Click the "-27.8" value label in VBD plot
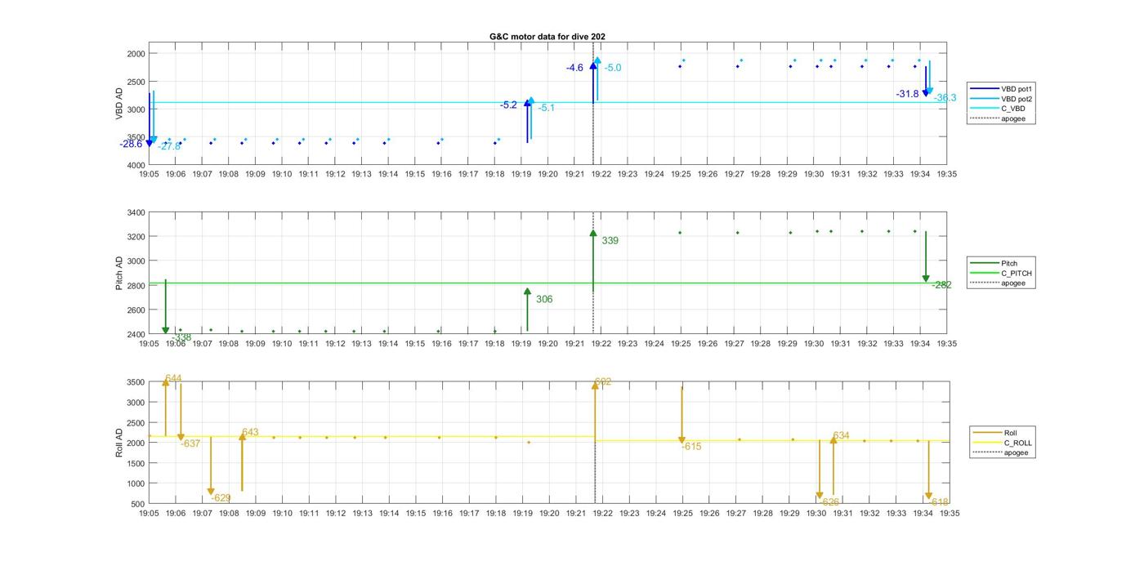 pyautogui.click(x=169, y=146)
